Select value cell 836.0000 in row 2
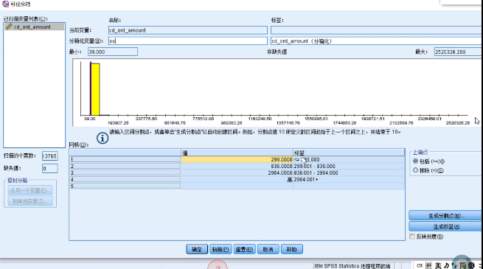The image size is (483, 269). tap(237, 167)
